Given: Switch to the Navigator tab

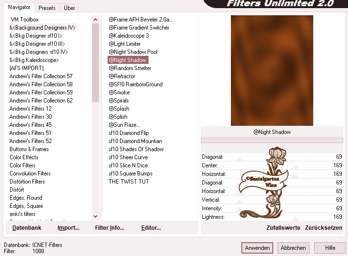Looking at the screenshot, I should tap(19, 7).
